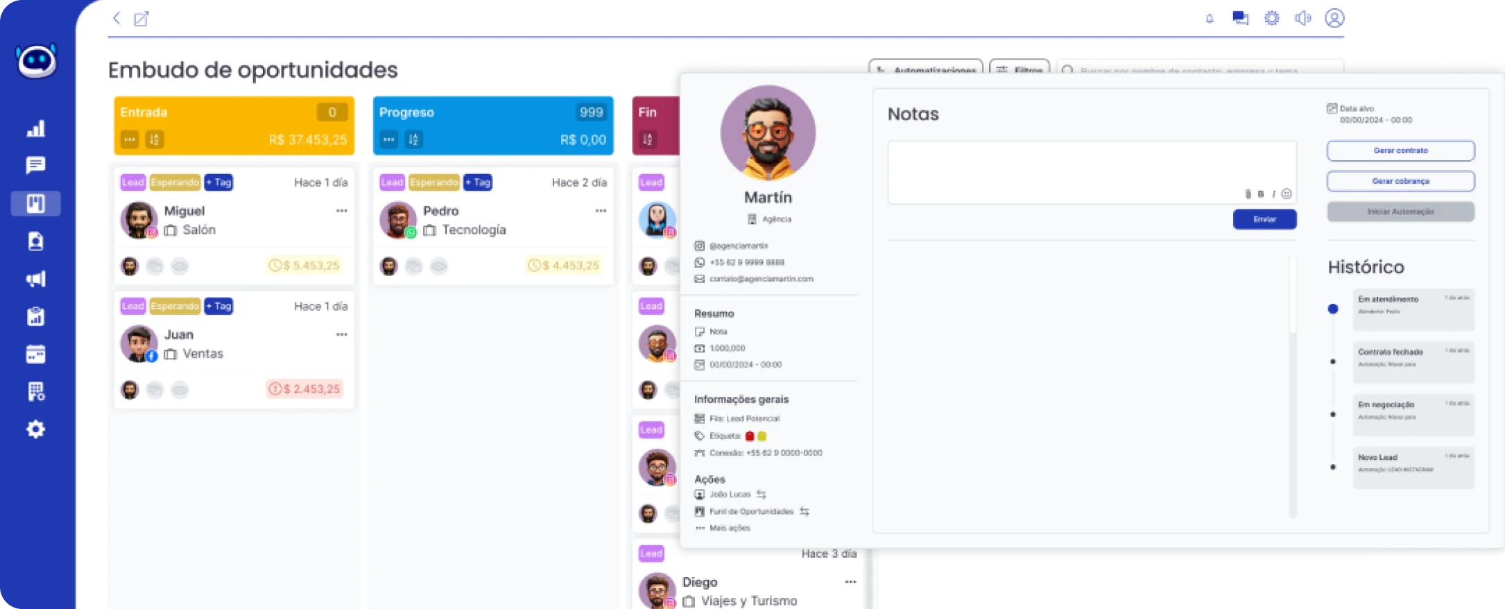This screenshot has width=1505, height=609.
Task: Click the Enviar button
Action: [x=1264, y=219]
